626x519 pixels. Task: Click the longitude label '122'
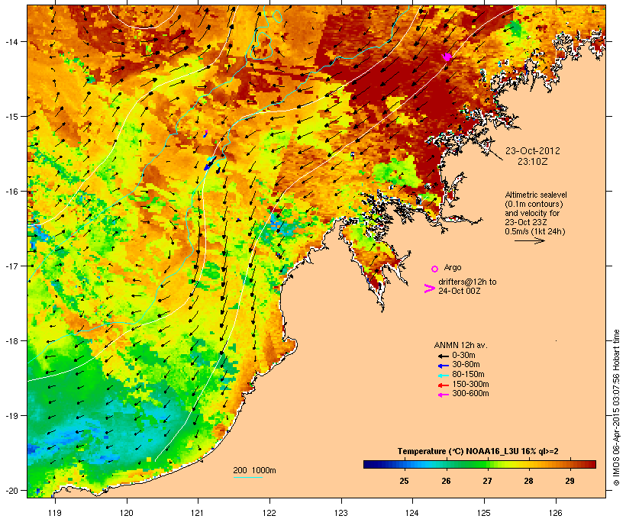click(x=269, y=513)
